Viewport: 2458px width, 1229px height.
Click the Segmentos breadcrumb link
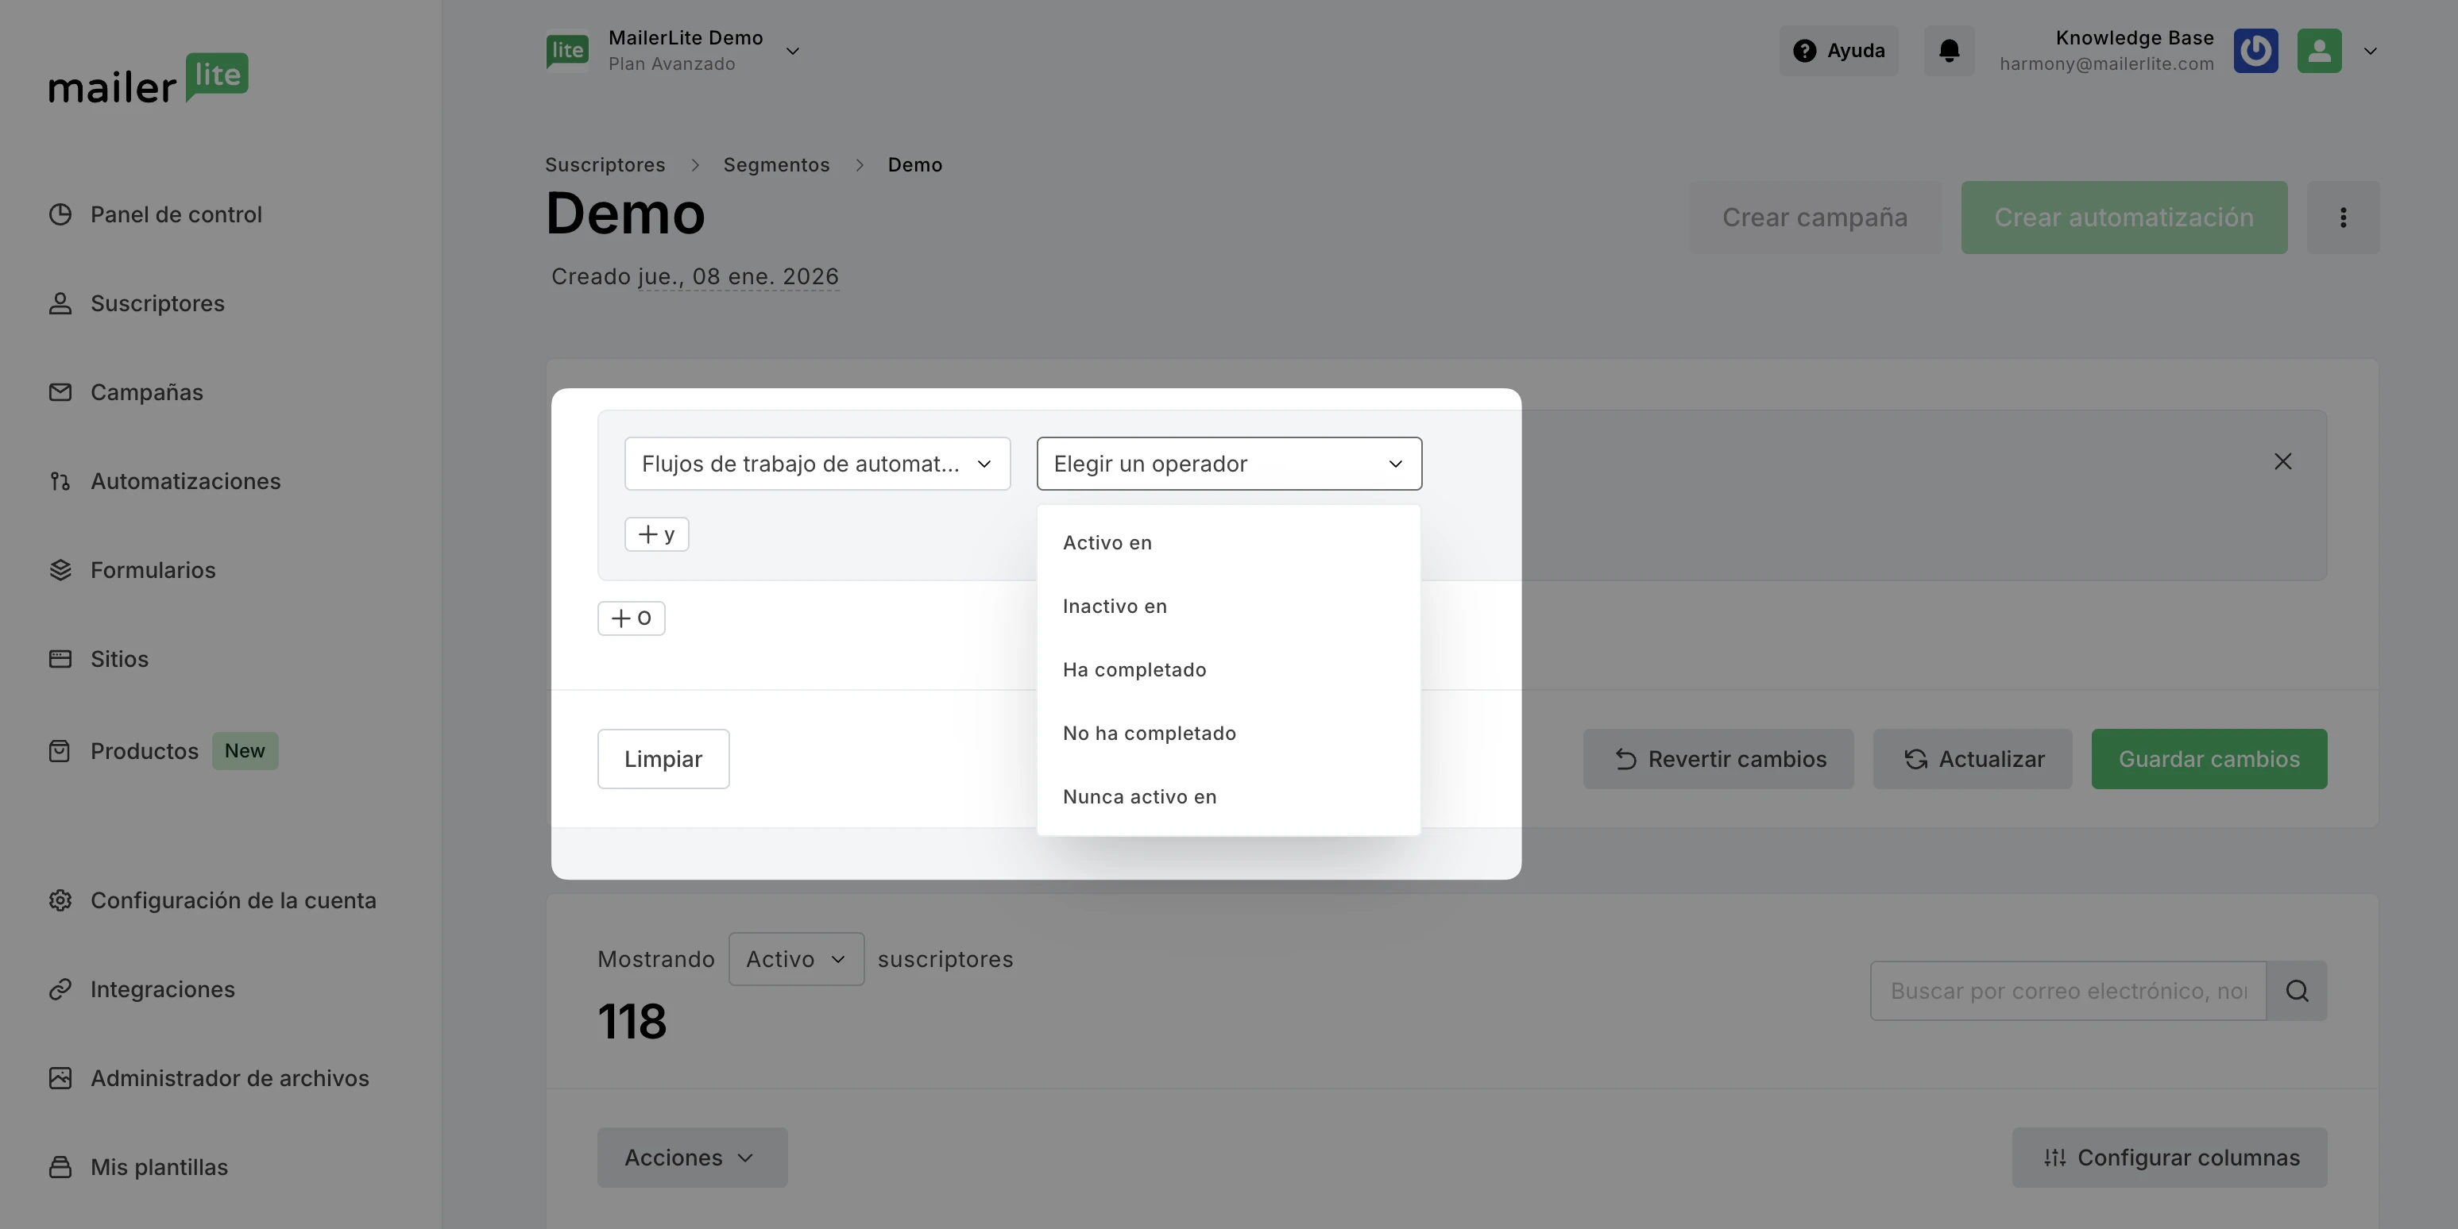[x=775, y=165]
